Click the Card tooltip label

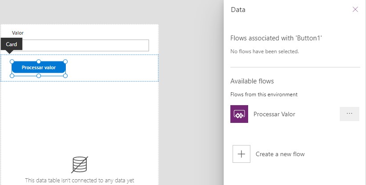(12, 44)
